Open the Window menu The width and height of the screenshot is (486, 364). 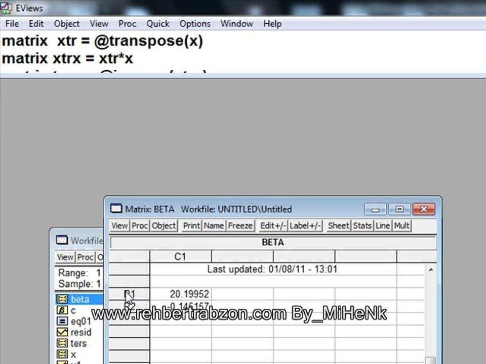click(x=237, y=24)
